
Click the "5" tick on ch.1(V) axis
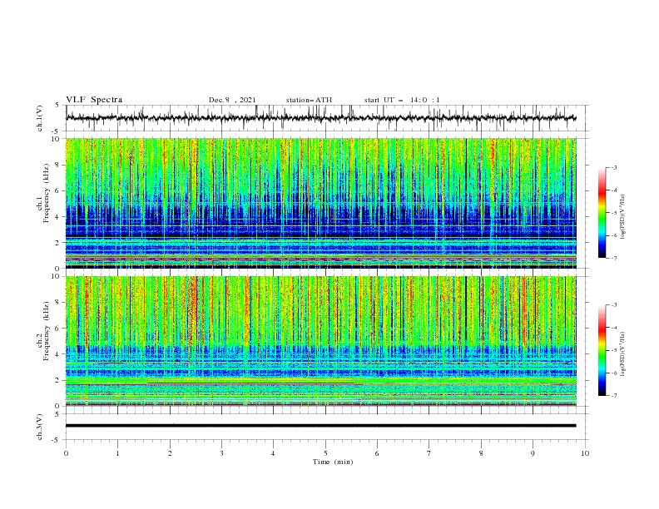point(57,106)
